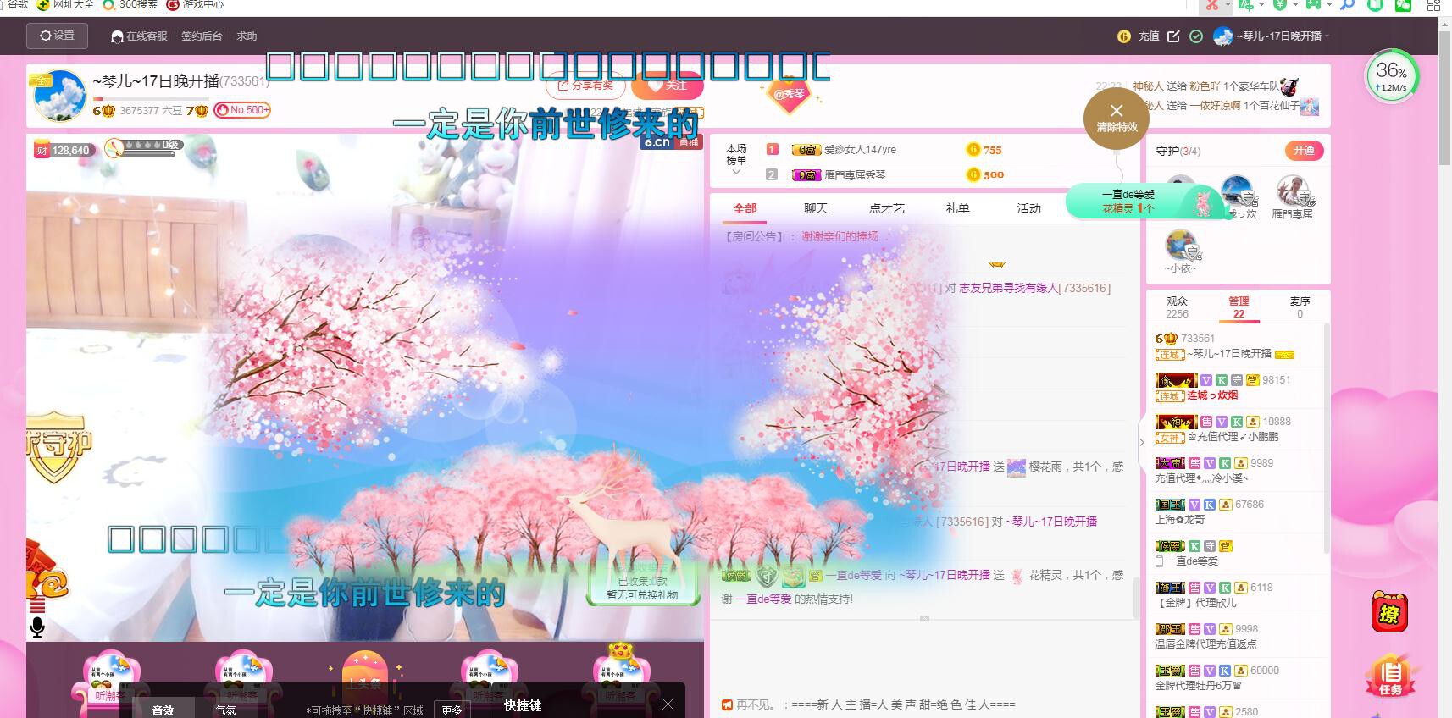Select rank 1 user 爱莎女人147yre
1452x718 pixels.
pos(859,150)
